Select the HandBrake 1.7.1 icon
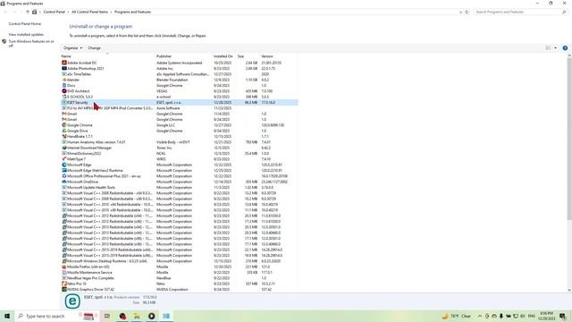This screenshot has height=322, width=572. tap(64, 136)
